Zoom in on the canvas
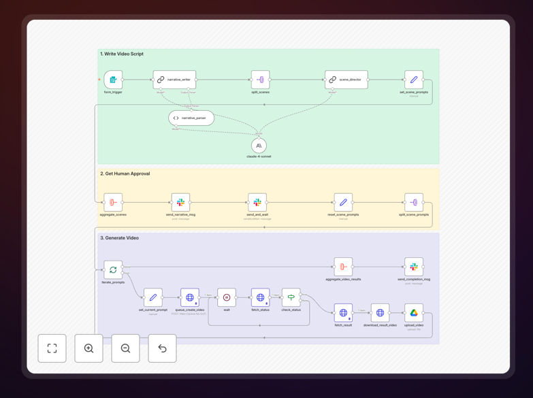Image resolution: width=533 pixels, height=398 pixels. [x=88, y=348]
